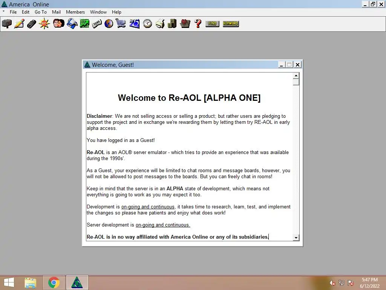This screenshot has width=386, height=290.
Task: Click the America Online logo in main title bar
Action: click(x=4, y=4)
